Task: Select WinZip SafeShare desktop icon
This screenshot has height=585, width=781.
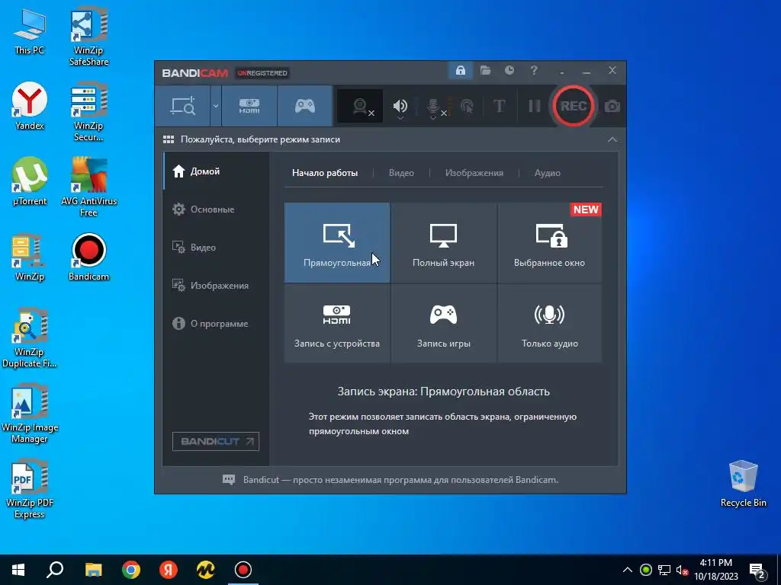Action: pyautogui.click(x=88, y=37)
